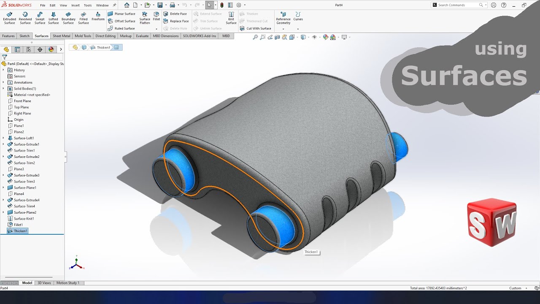Expand the Surface-Loft1 feature
Screen dimensions: 540x304
coord(3,138)
